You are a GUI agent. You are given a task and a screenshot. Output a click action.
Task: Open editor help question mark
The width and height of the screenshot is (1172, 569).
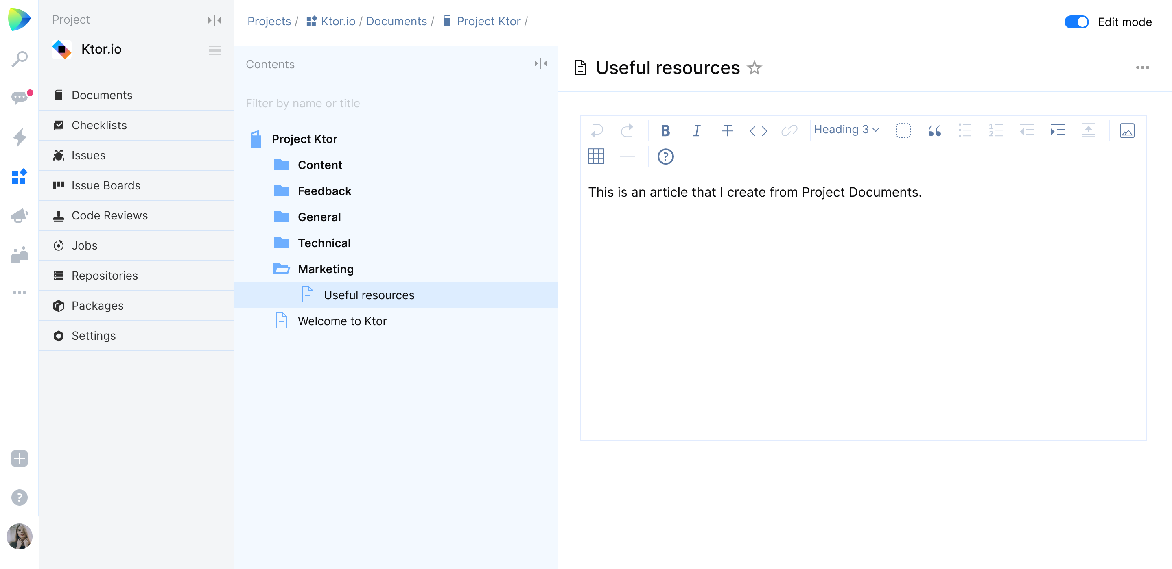click(665, 156)
